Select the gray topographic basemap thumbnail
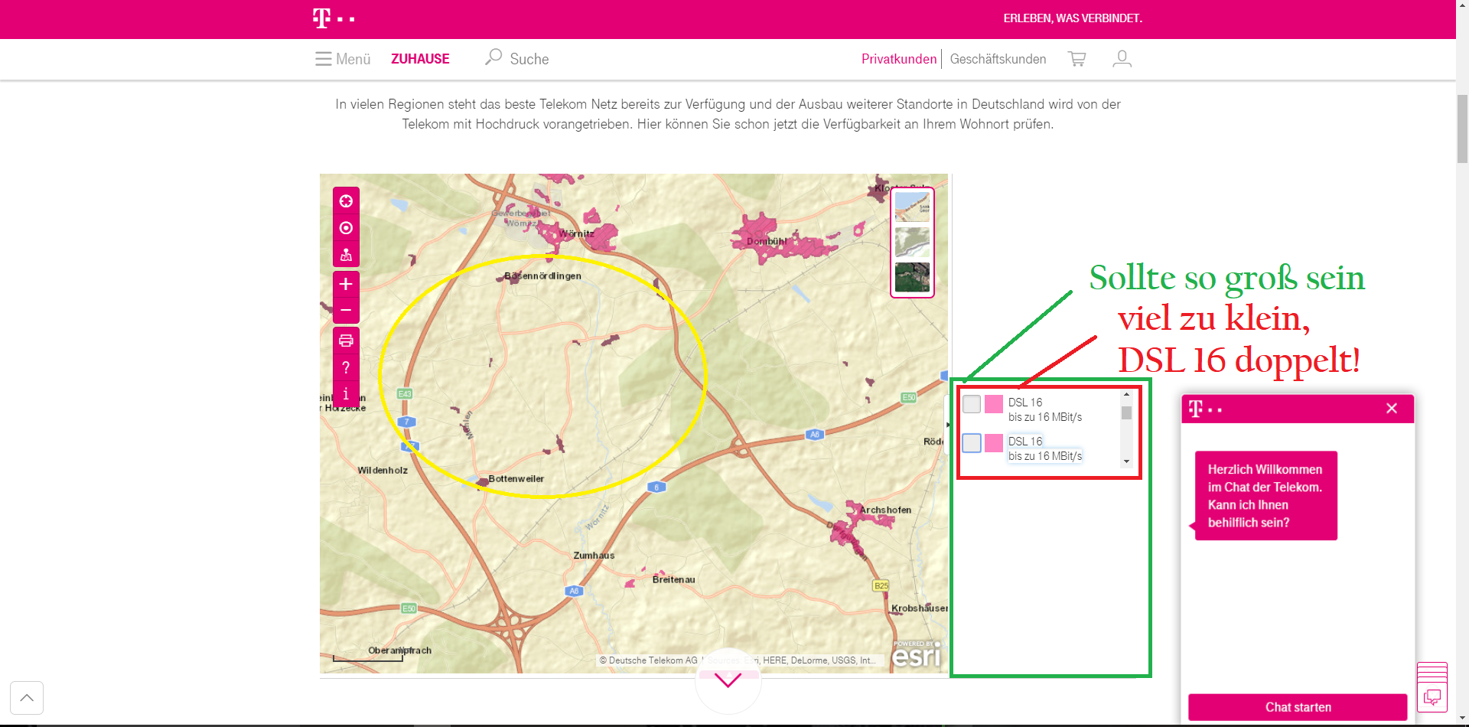Screen dimensions: 1469x727 pos(912,243)
